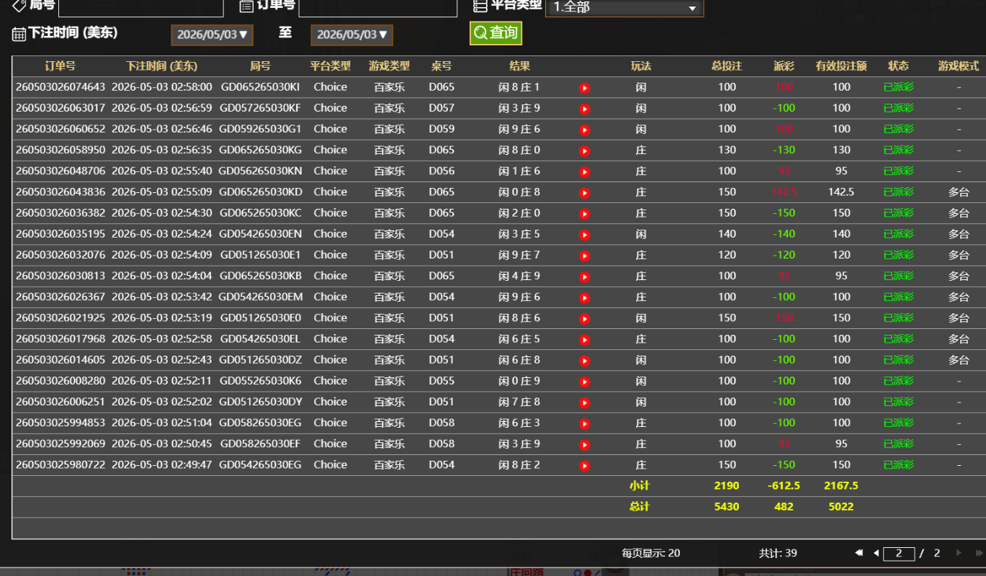Click table D057 cell
Viewport: 986px width, 576px height.
pos(442,108)
